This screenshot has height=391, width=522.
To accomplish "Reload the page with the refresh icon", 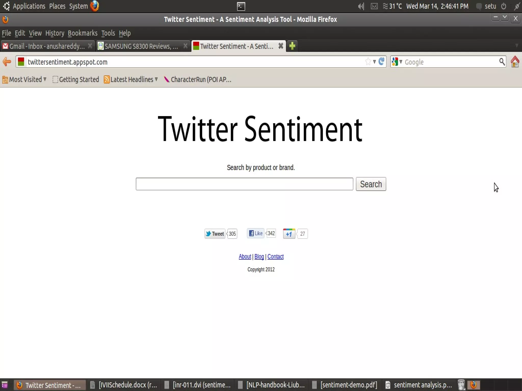I will [381, 62].
